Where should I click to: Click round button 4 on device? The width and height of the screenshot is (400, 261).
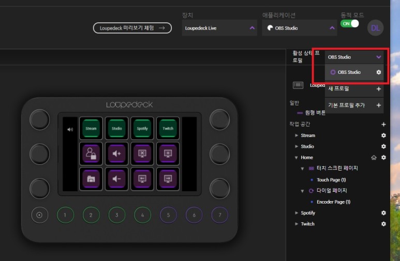pos(143,215)
